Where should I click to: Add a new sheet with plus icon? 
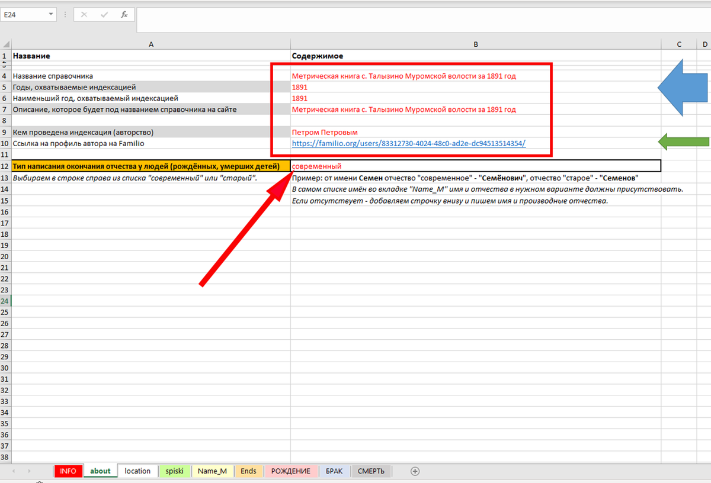[415, 471]
